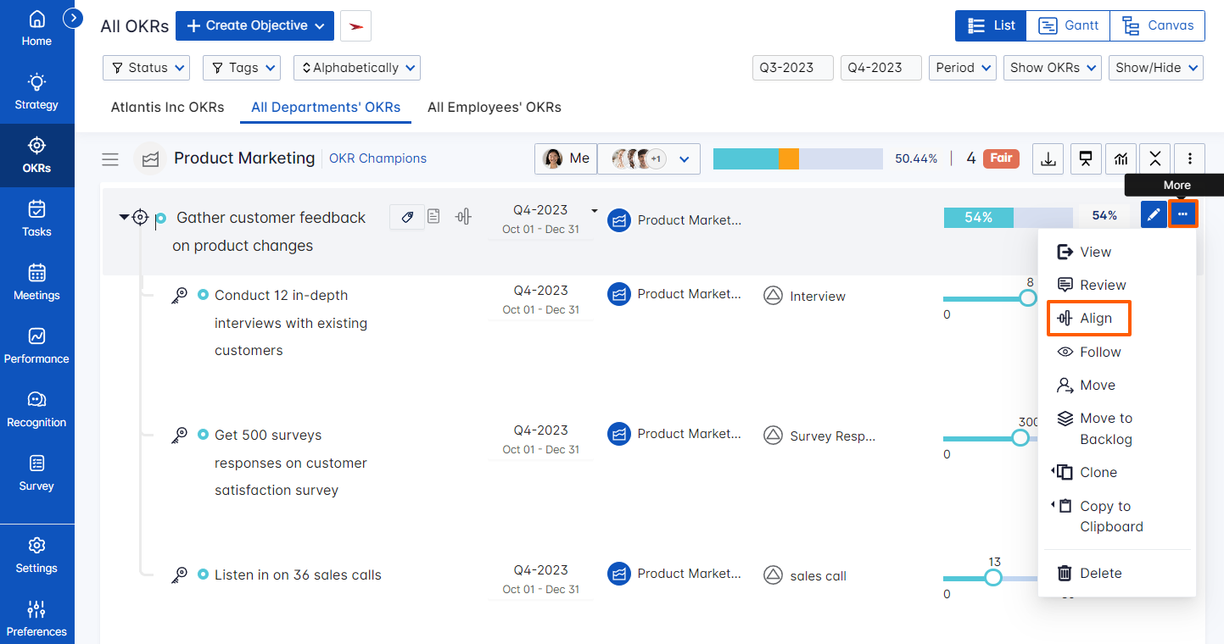This screenshot has width=1224, height=644.
Task: Switch to All Employees' OKRs tab
Action: pyautogui.click(x=494, y=108)
